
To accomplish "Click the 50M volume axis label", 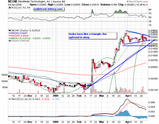I will 5,87.
